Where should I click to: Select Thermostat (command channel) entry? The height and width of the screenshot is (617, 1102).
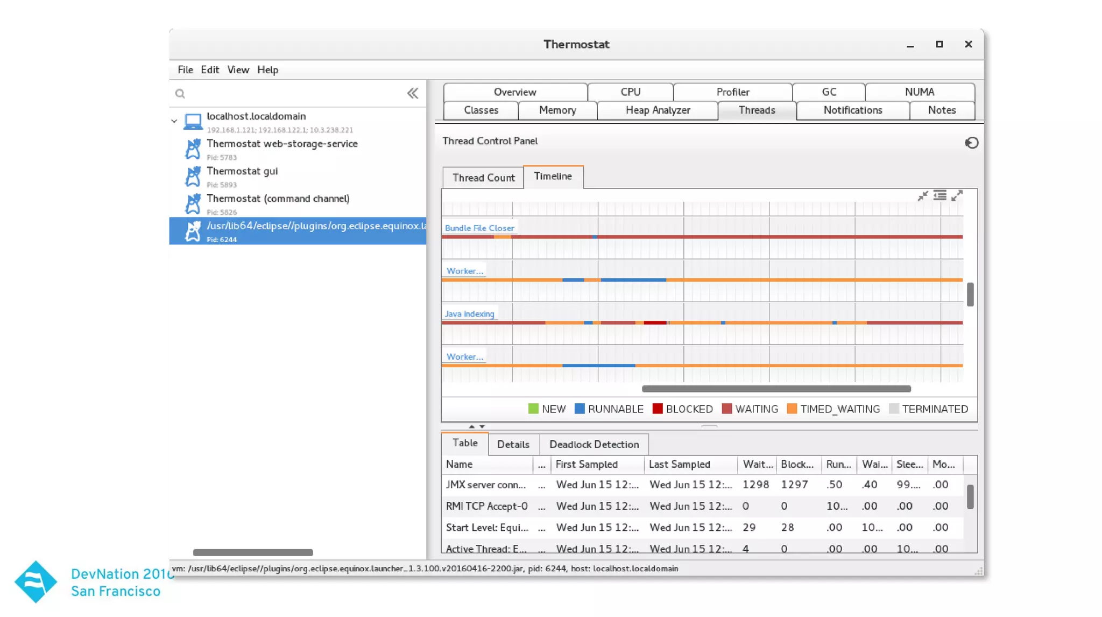pos(278,199)
